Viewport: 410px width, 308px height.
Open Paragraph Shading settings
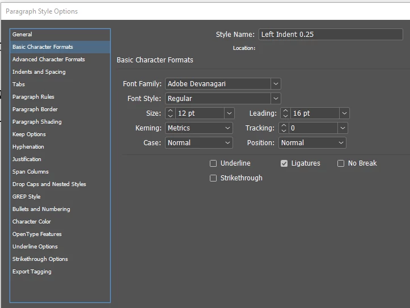coord(60,122)
